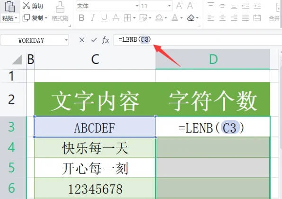This screenshot has height=199, width=282.
Task: Click the 文字内容 header cell
Action: 95,99
